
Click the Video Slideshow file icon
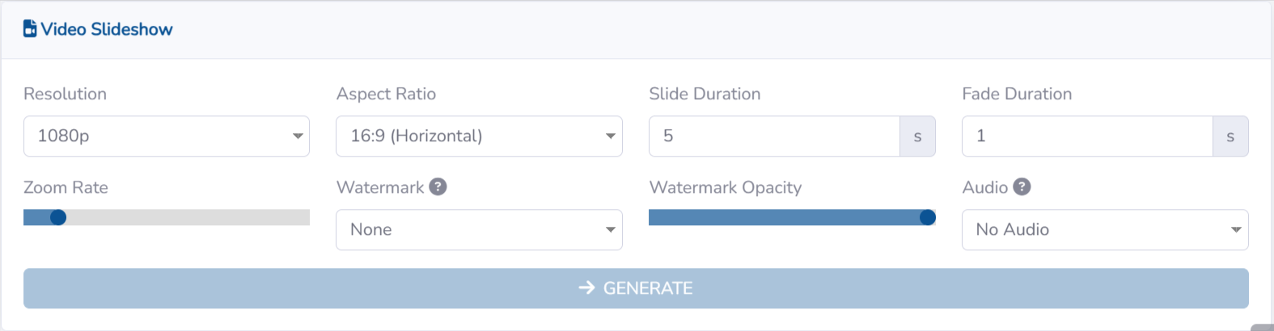point(30,29)
